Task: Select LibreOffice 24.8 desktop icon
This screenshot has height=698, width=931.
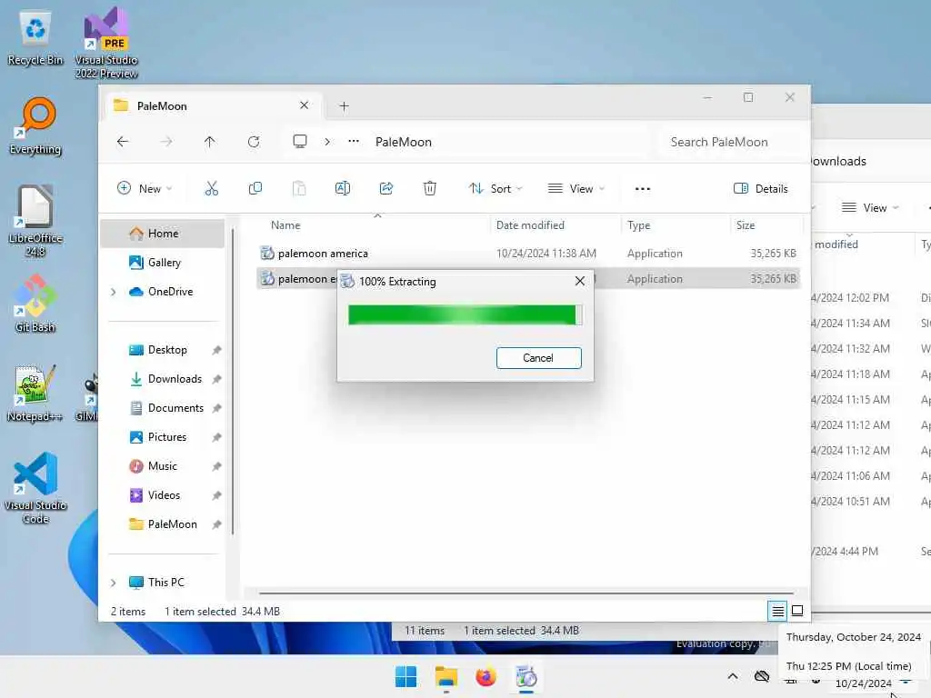Action: [x=35, y=221]
